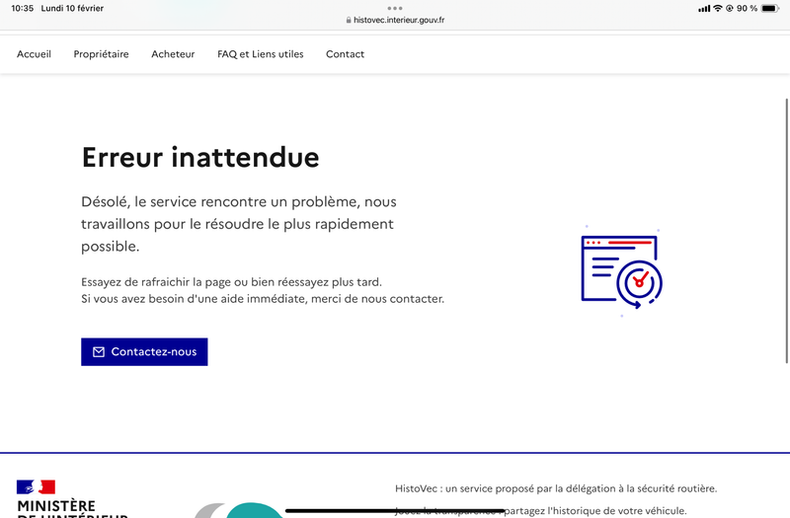790x518 pixels.
Task: Click the 'Désolé, le service rencontre' paragraph
Action: (239, 224)
